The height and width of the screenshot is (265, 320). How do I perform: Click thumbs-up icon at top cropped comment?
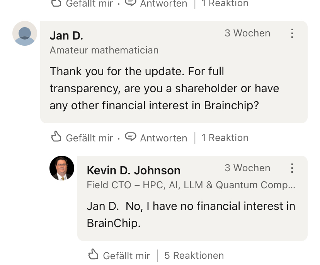click(56, 3)
